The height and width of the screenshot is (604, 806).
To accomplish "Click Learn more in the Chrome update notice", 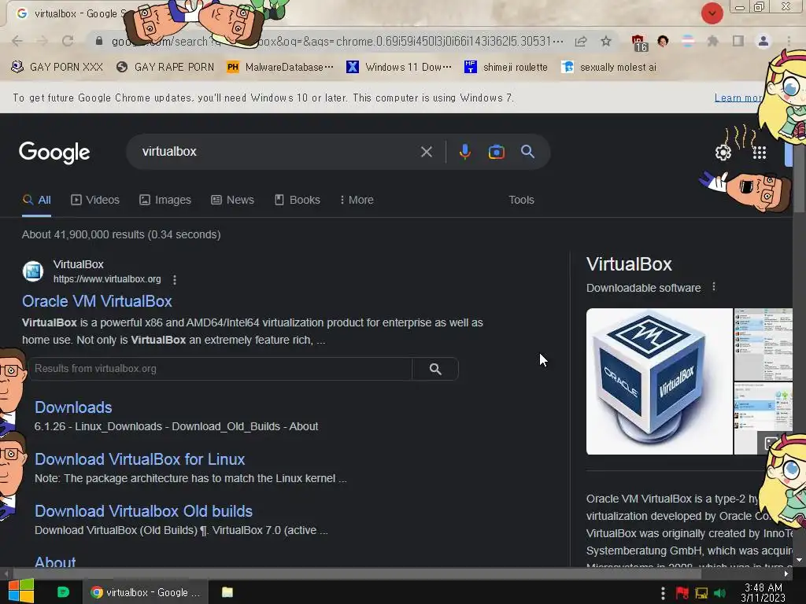I will point(738,98).
